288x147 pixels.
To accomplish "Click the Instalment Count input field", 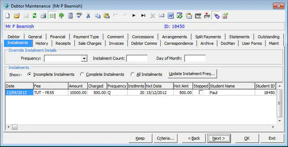I will pyautogui.click(x=137, y=59).
